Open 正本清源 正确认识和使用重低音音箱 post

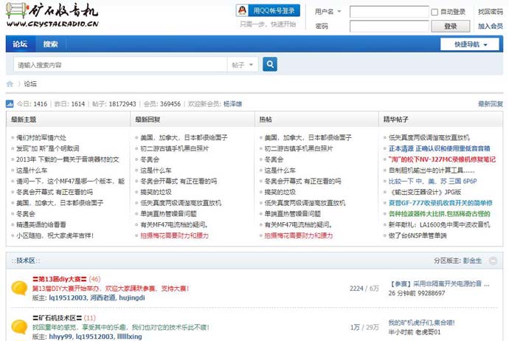point(439,148)
